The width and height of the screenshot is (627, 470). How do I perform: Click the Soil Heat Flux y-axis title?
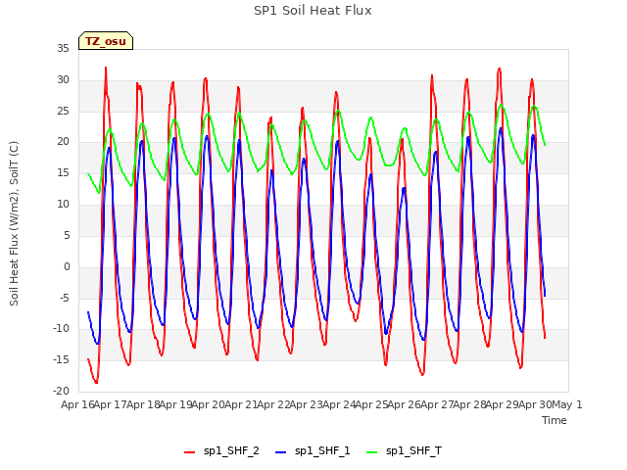click(14, 223)
